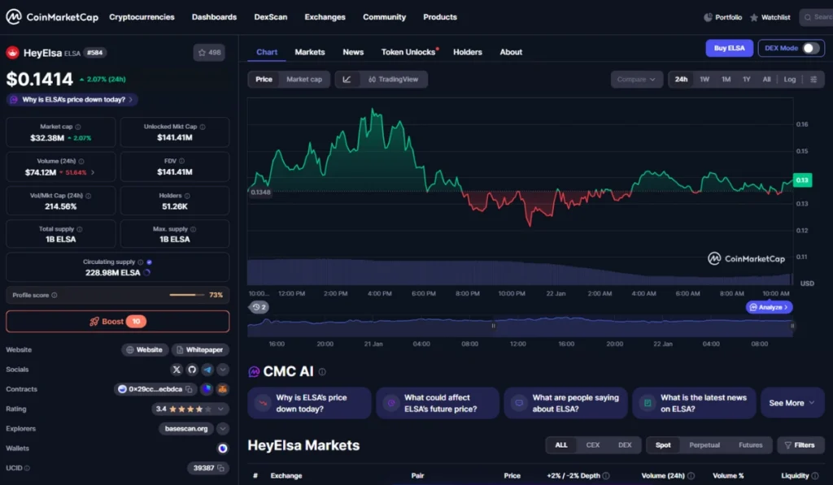This screenshot has width=833, height=485.
Task: Click the history events badge showing 2
Action: point(259,307)
